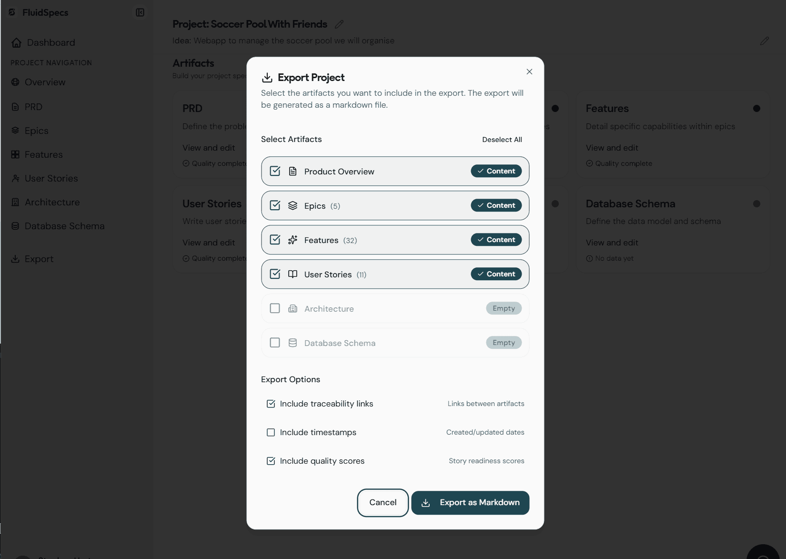This screenshot has height=559, width=786.
Task: Open the Dashboard from the sidebar
Action: pos(50,42)
